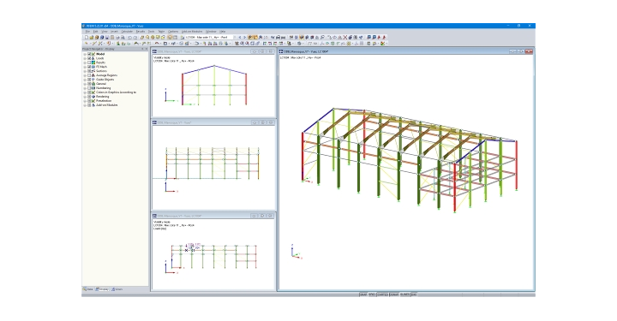The image size is (617, 321).
Task: Click the Loads tree item icon
Action: [93, 58]
